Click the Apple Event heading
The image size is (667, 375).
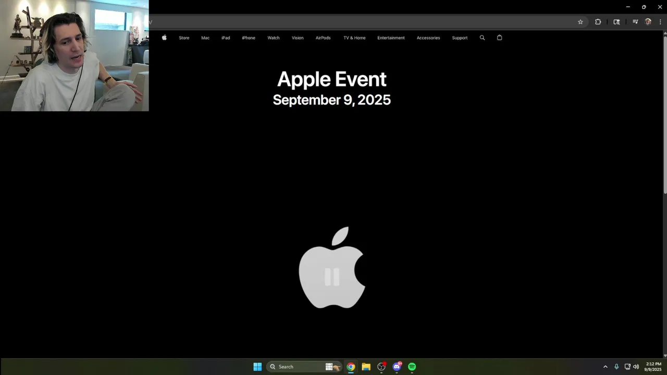(x=332, y=79)
